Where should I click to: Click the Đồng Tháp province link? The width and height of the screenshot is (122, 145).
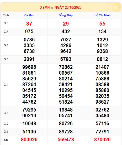tap(66, 15)
